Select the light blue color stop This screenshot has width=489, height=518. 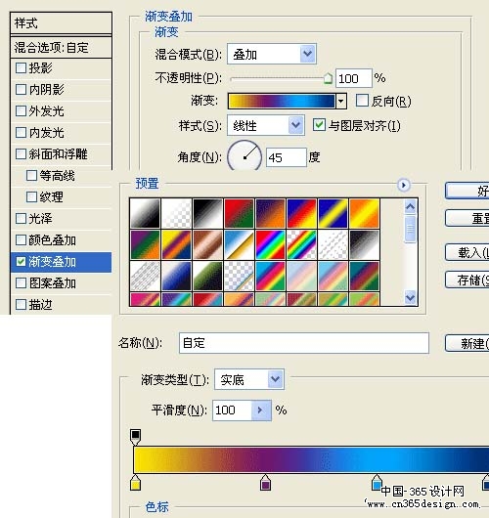tap(377, 483)
